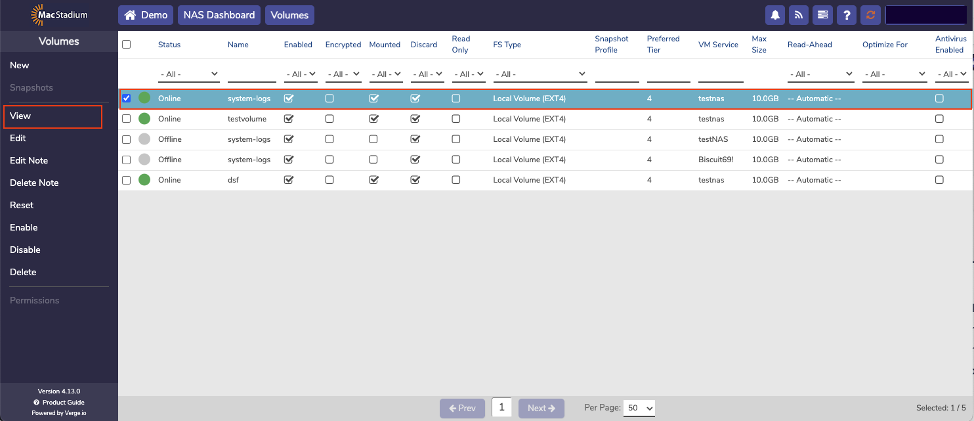This screenshot has width=974, height=421.
Task: Open help using the question mark icon
Action: tap(847, 14)
